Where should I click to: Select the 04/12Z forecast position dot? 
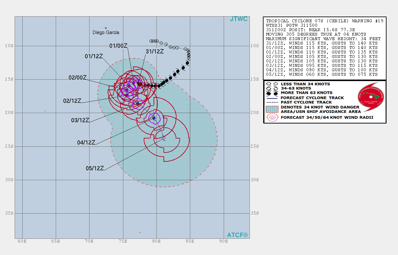tap(154, 118)
